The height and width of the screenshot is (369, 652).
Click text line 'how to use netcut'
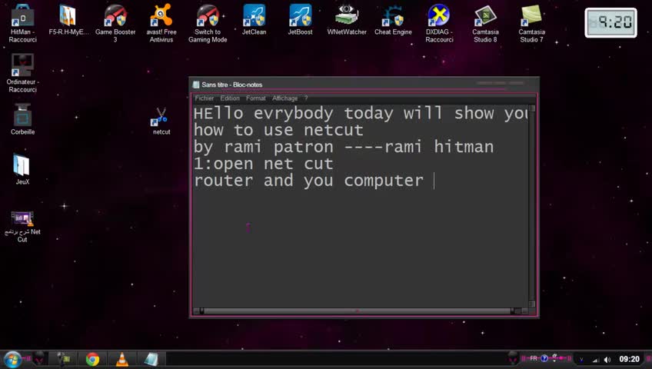(x=278, y=130)
